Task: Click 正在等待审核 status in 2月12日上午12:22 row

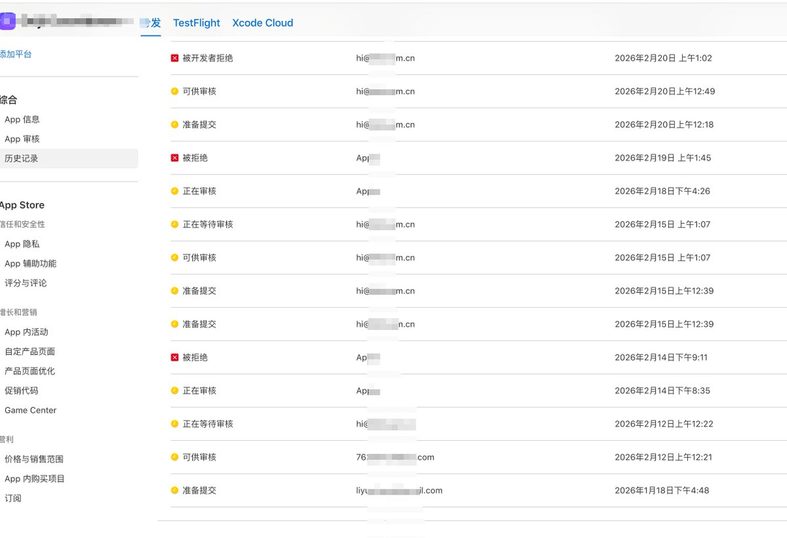Action: pos(208,424)
